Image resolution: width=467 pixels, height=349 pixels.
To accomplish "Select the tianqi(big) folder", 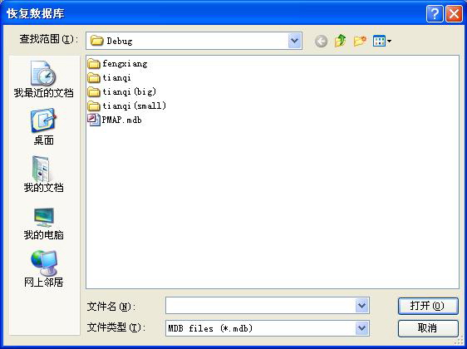I will 122,91.
